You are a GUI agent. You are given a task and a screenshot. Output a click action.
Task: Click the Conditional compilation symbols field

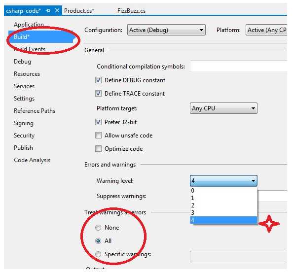coord(238,66)
